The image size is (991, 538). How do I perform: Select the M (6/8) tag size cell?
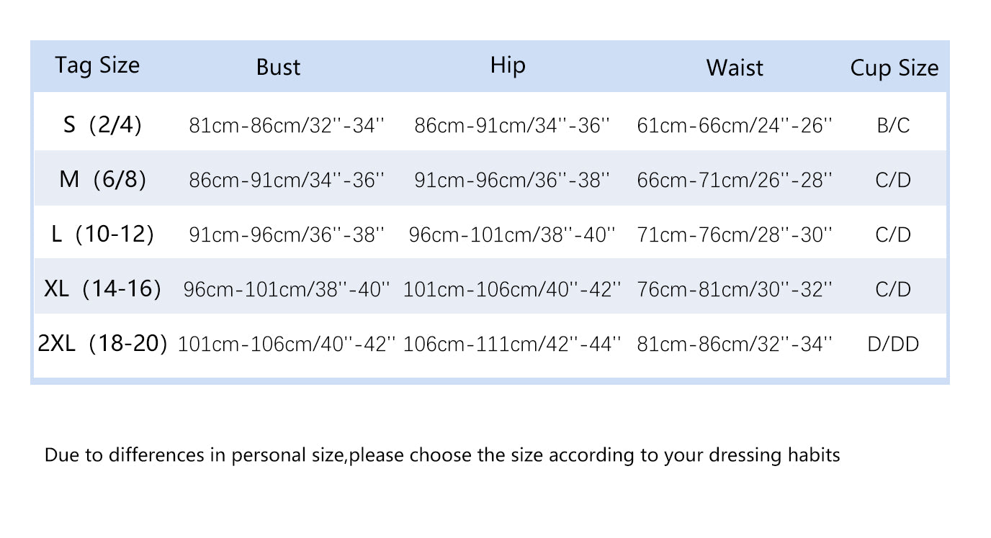coord(102,179)
